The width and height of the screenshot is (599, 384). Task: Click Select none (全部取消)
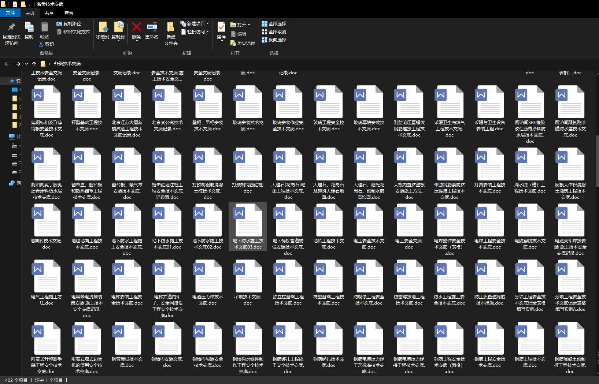(274, 32)
